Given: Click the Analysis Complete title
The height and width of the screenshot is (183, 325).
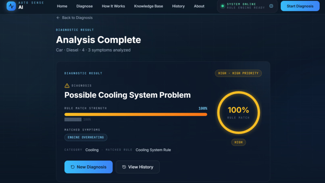Looking at the screenshot, I should pyautogui.click(x=98, y=40).
